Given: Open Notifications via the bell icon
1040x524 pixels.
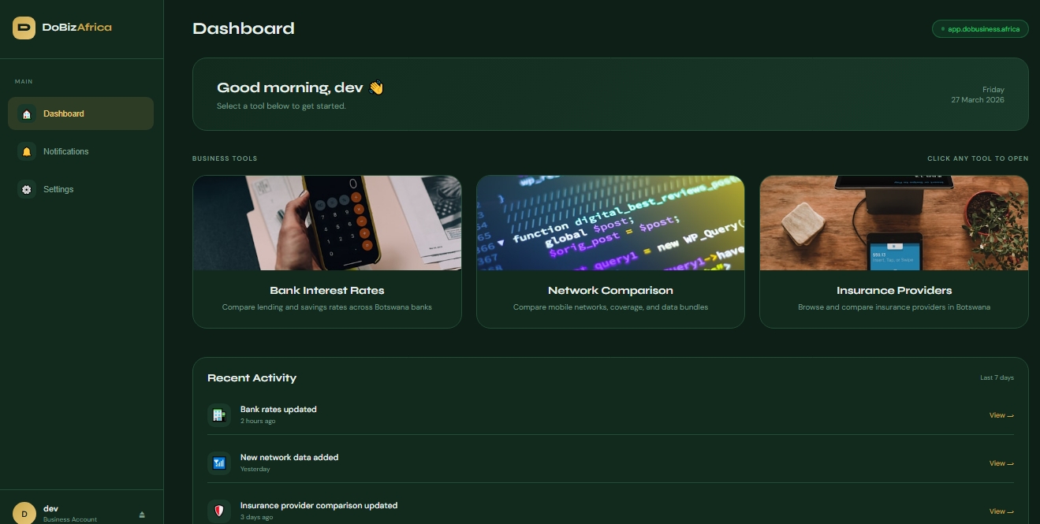Looking at the screenshot, I should point(26,151).
